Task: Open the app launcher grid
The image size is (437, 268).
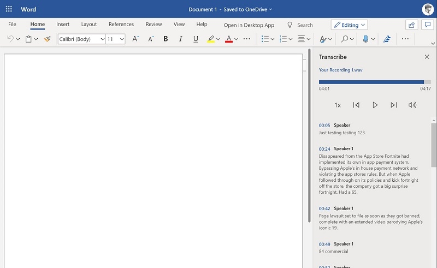Action: tap(9, 9)
